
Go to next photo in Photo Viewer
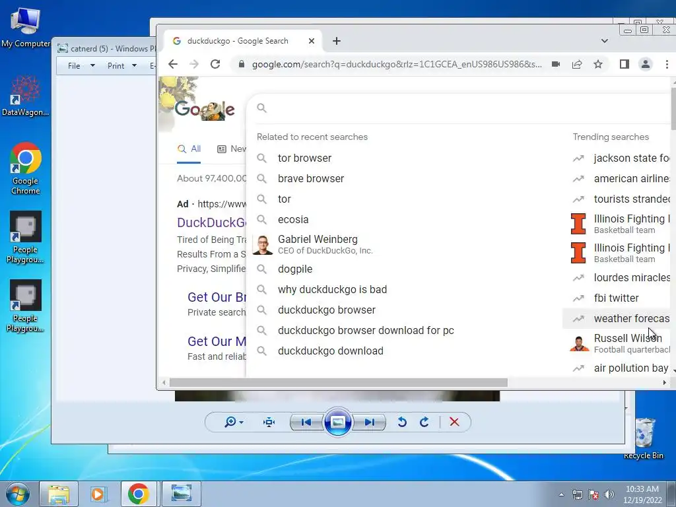point(370,422)
